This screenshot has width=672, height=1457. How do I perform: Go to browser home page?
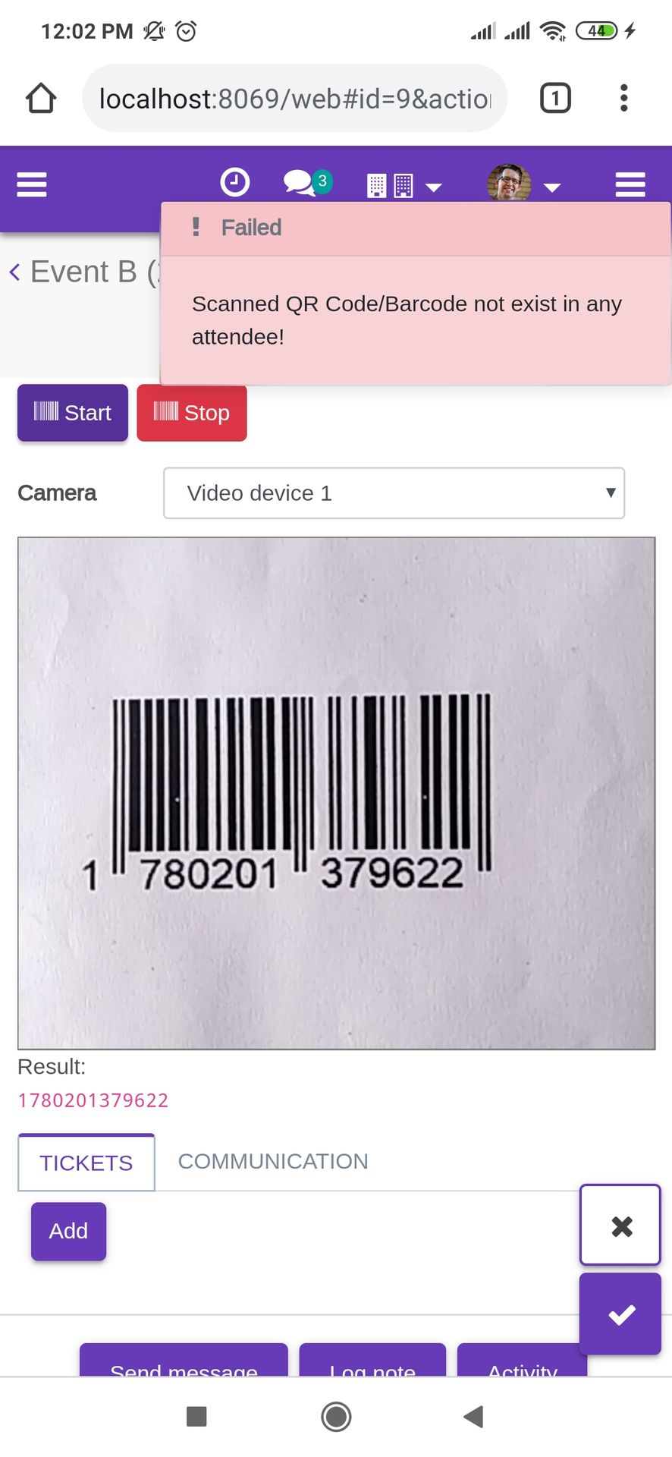coord(41,98)
